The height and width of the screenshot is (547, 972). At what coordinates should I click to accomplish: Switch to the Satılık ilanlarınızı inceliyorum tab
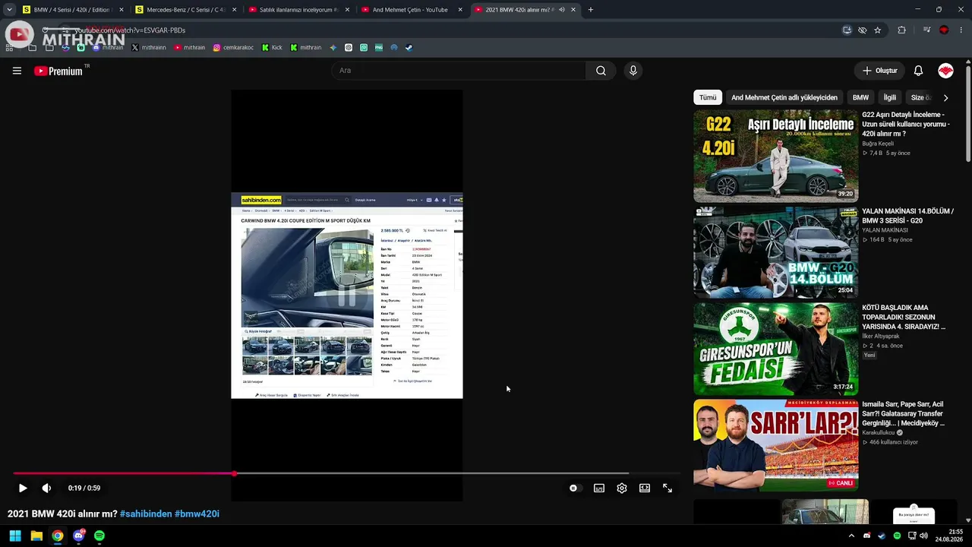[x=299, y=10]
